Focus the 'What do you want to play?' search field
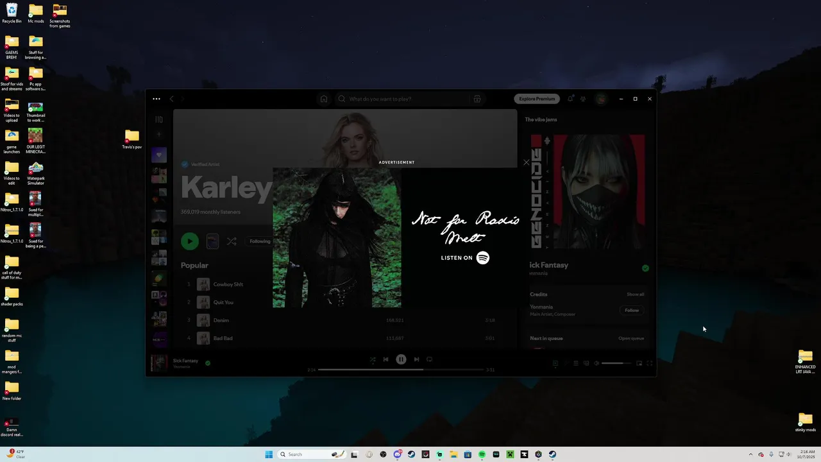 click(x=410, y=99)
